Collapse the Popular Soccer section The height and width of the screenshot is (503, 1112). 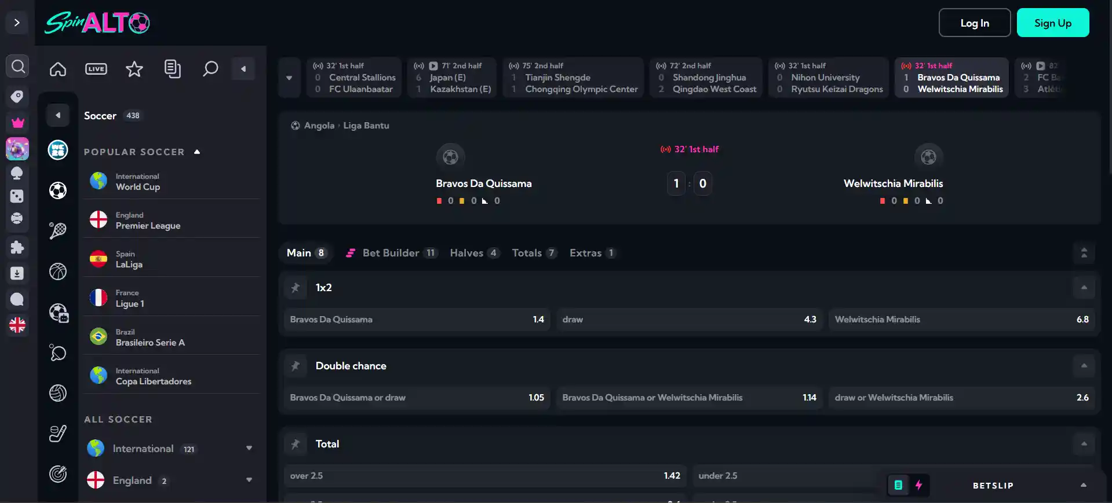click(197, 152)
